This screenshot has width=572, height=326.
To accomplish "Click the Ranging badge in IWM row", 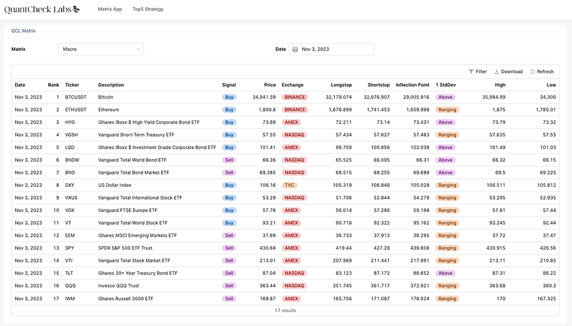I will 447,298.
